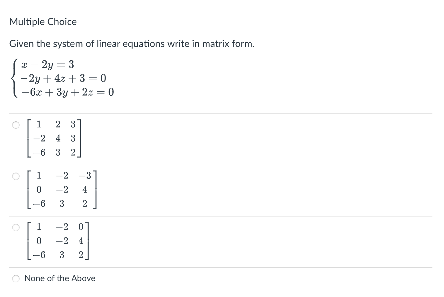The height and width of the screenshot is (297, 444).
Task: Click the middle row of the first matrix
Action: pos(54,139)
